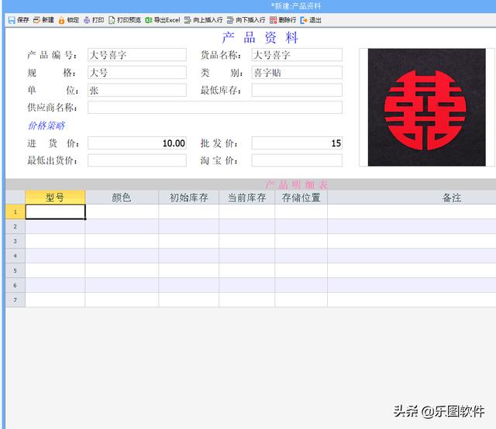The height and width of the screenshot is (429, 496).
Task: Select the 最低库存 input field
Action: 297,91
